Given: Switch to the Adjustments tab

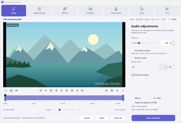Looking at the screenshot, I should [x=39, y=11].
